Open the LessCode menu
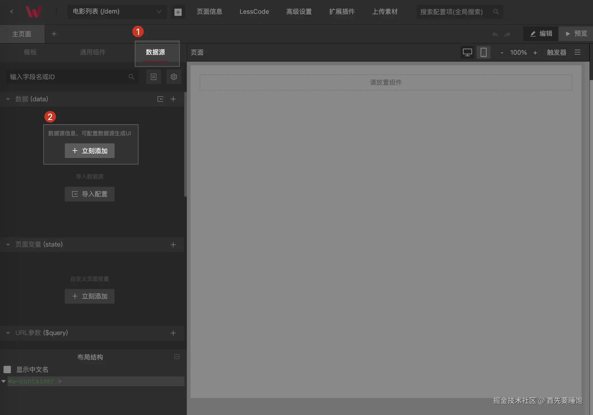The height and width of the screenshot is (415, 593). point(254,12)
